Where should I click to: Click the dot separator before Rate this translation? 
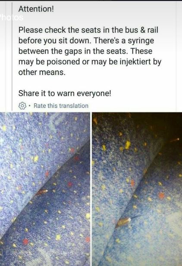tap(30, 106)
